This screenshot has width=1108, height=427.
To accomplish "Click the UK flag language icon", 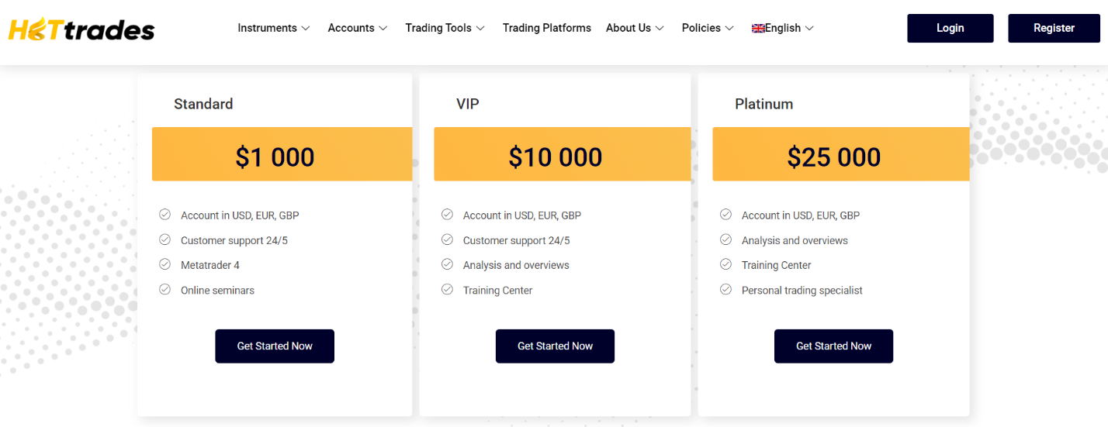I will (758, 29).
